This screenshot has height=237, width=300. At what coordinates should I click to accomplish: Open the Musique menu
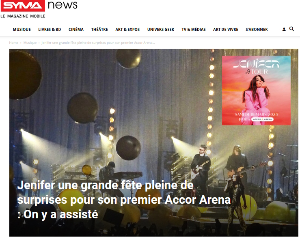tap(22, 30)
